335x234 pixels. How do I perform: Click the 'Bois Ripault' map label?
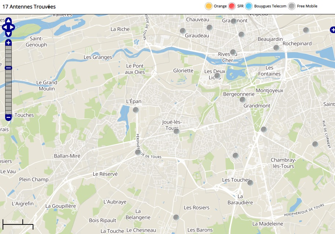(x=103, y=220)
